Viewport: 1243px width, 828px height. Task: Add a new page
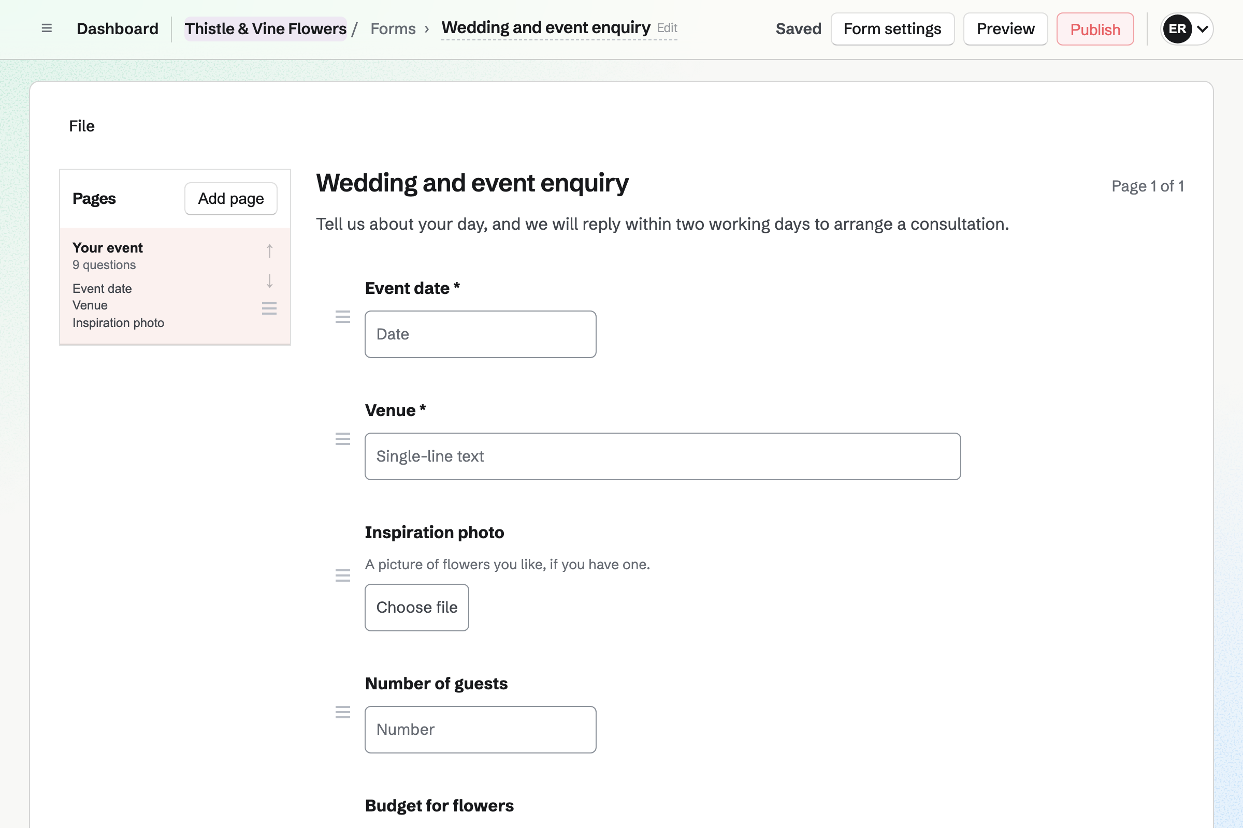[x=231, y=199]
